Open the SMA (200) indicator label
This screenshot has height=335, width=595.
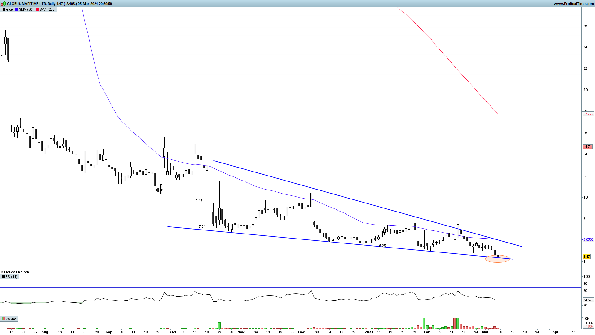point(47,9)
